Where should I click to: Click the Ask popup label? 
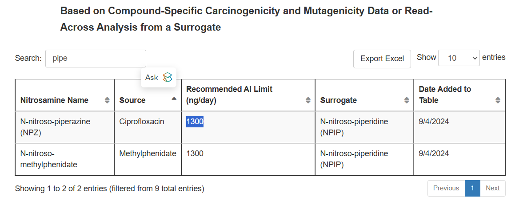click(152, 77)
